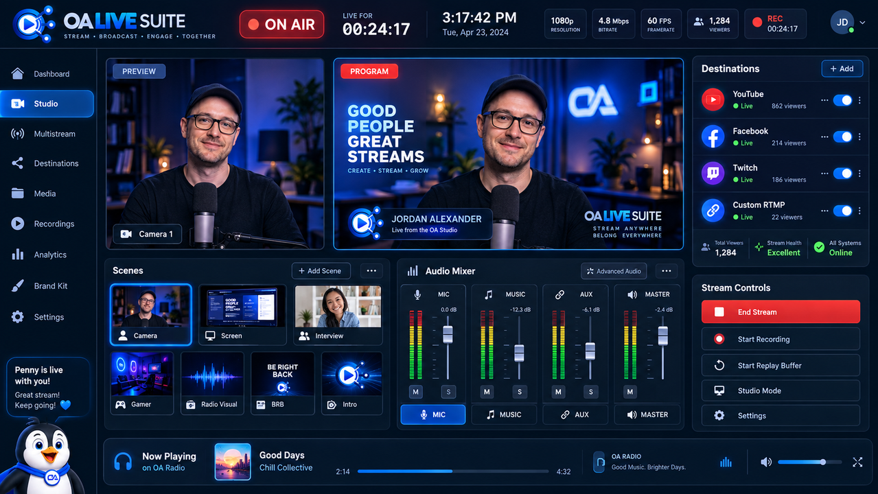
Task: Open the Scenes panel more options menu
Action: [x=371, y=271]
